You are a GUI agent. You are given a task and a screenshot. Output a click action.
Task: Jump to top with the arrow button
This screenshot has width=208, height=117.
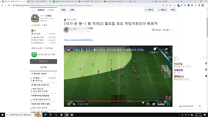[200, 106]
